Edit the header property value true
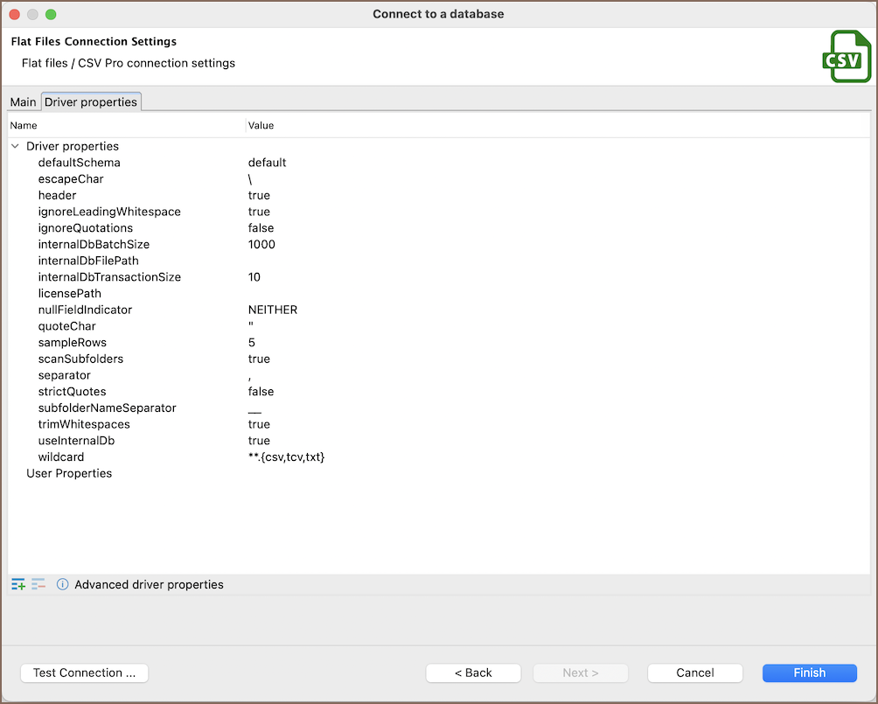Image resolution: width=878 pixels, height=704 pixels. [259, 195]
